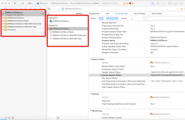This screenshot has height=120, width=185.
Task: Click the targets filter field
Action: (x=72, y=118)
